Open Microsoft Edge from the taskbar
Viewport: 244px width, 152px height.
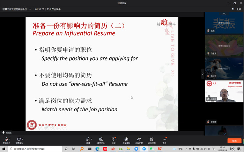(x=97, y=149)
